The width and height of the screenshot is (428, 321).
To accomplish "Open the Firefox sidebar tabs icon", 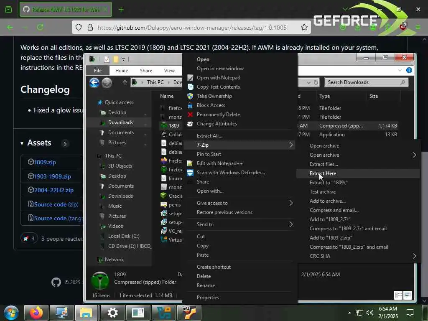I will 8,10.
